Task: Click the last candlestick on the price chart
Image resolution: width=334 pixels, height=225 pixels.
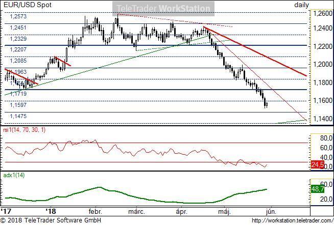Action: pyautogui.click(x=267, y=104)
